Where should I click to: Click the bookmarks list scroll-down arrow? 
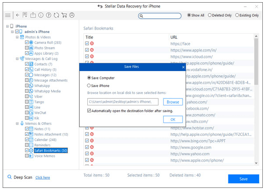tap(256, 163)
